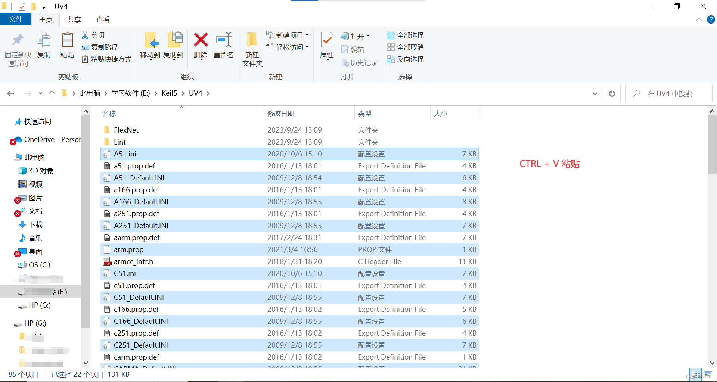Image resolution: width=717 pixels, height=382 pixels.
Task: Click the Refresh button in address bar
Action: click(x=612, y=93)
